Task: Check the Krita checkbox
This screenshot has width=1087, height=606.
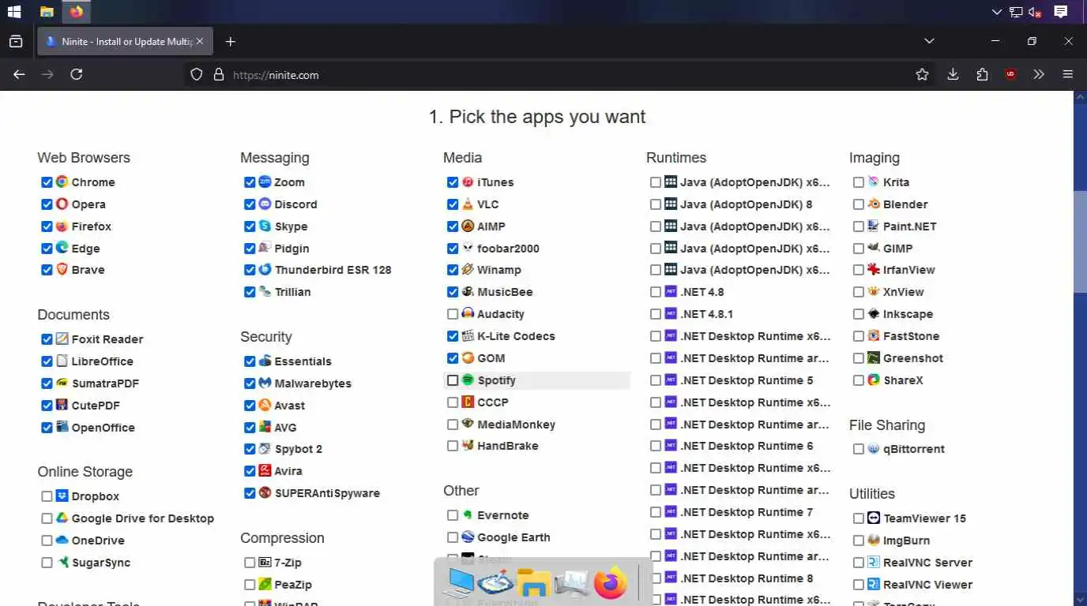Action: click(859, 182)
